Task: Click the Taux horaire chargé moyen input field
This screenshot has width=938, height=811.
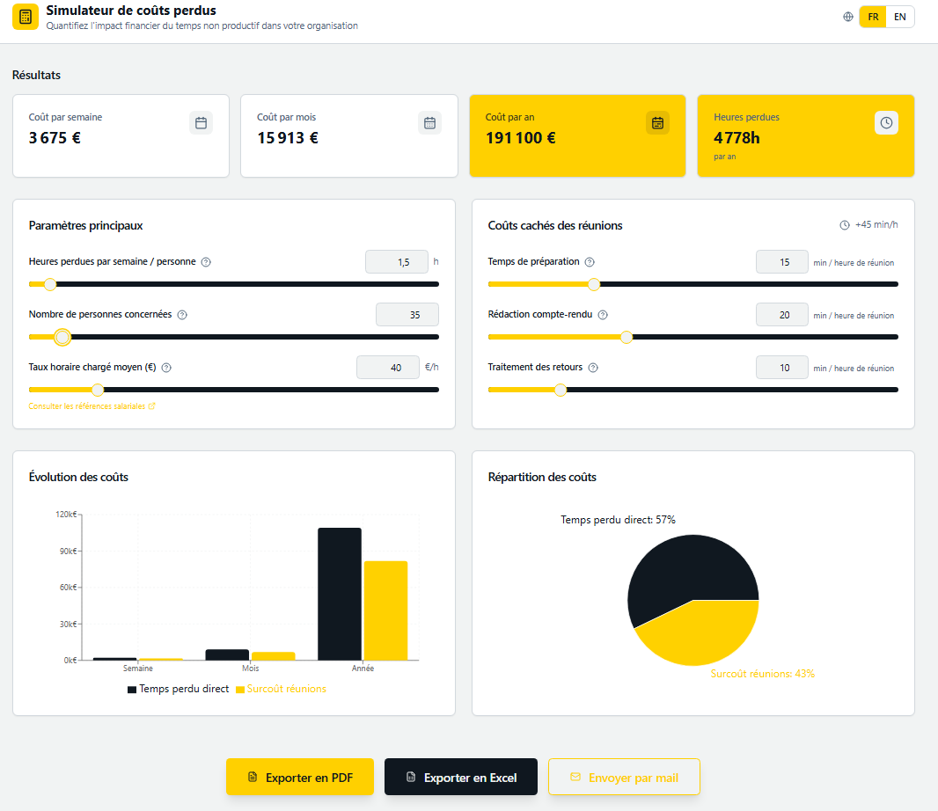Action: (387, 368)
